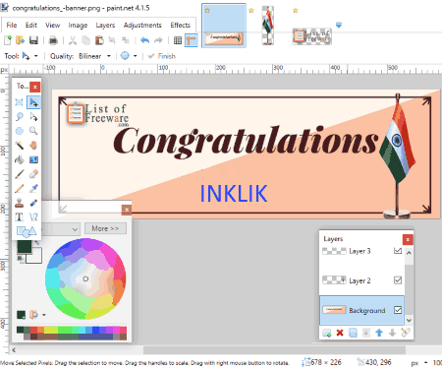Expand palette options dropdown arrow
442x370 pixels.
click(x=44, y=315)
